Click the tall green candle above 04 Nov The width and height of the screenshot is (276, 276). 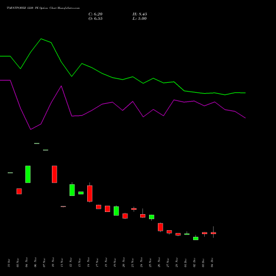(x=28, y=174)
